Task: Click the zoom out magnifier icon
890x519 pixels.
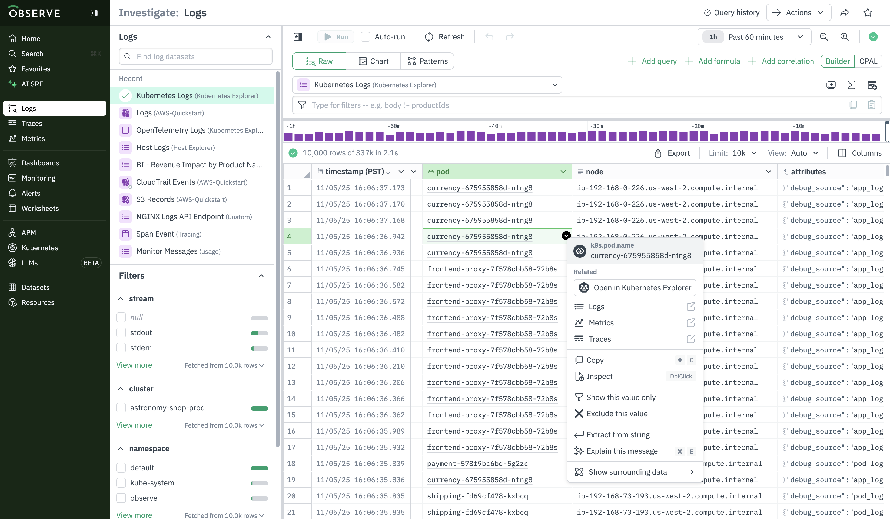Action: point(823,37)
